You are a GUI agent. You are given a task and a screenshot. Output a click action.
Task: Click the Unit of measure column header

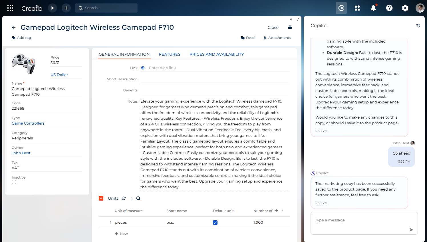pyautogui.click(x=129, y=211)
